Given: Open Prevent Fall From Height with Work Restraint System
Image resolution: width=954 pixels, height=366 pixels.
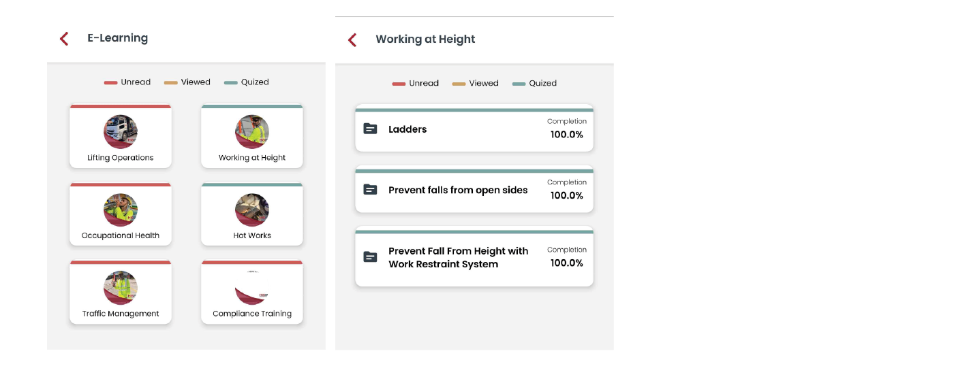Looking at the screenshot, I should pyautogui.click(x=458, y=257).
